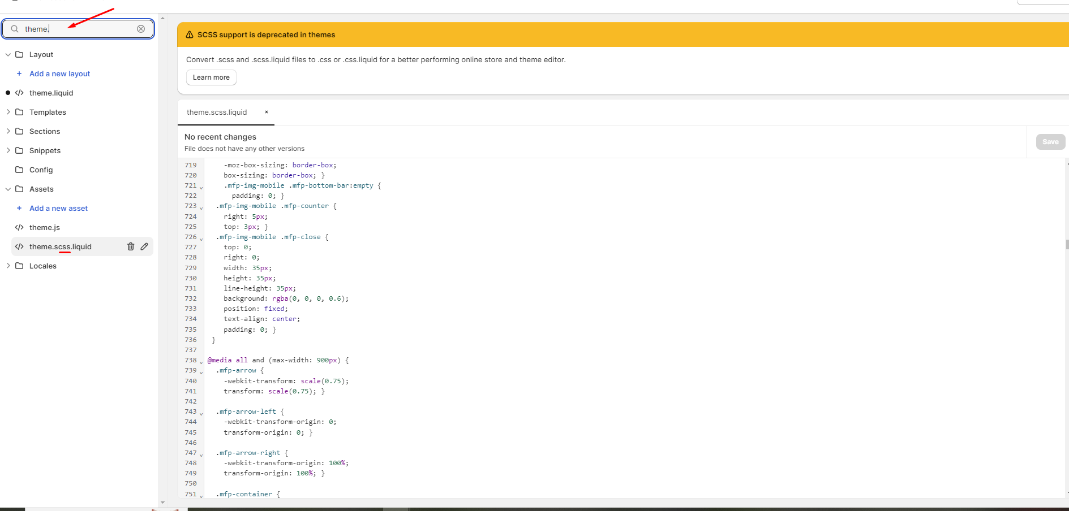This screenshot has width=1069, height=511.
Task: Click the code icon next to theme.js
Action: click(x=19, y=227)
